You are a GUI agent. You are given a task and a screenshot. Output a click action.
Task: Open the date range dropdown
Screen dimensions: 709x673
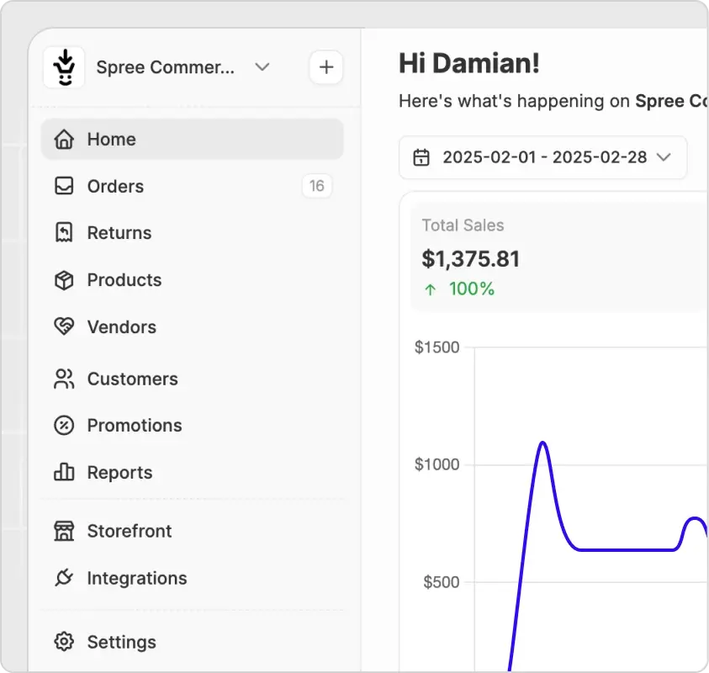pyautogui.click(x=542, y=157)
